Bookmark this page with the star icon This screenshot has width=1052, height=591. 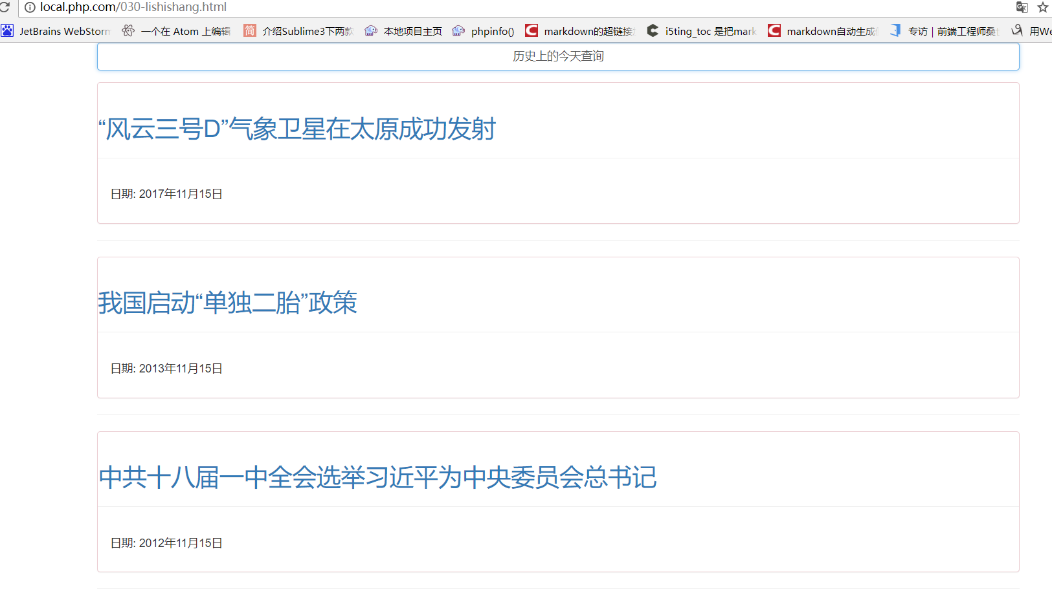(x=1042, y=7)
